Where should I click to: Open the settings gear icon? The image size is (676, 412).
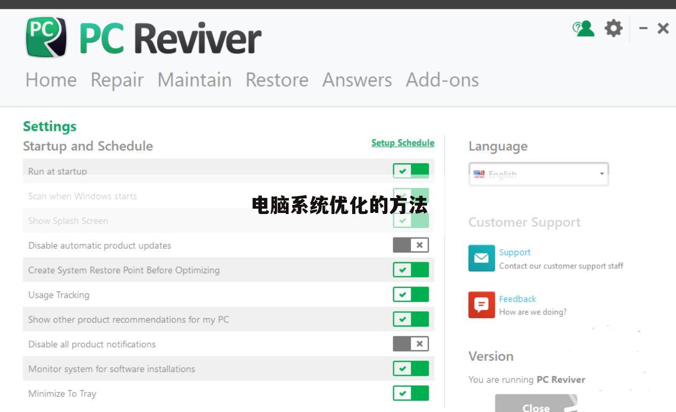[x=613, y=28]
